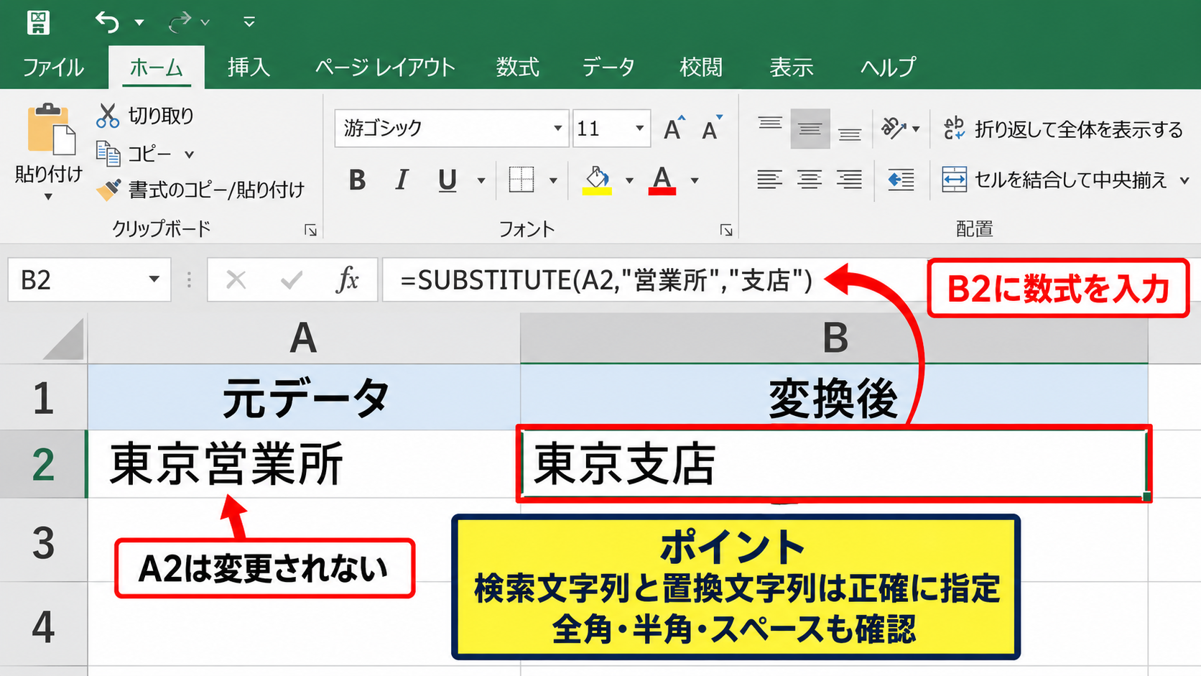Open the 游ゴシック font name dropdown
The image size is (1201, 676).
tap(557, 129)
